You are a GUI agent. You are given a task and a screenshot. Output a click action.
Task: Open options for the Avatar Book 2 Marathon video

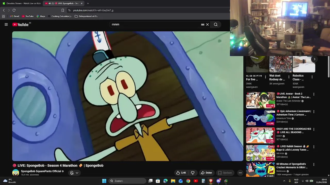pos(314,94)
